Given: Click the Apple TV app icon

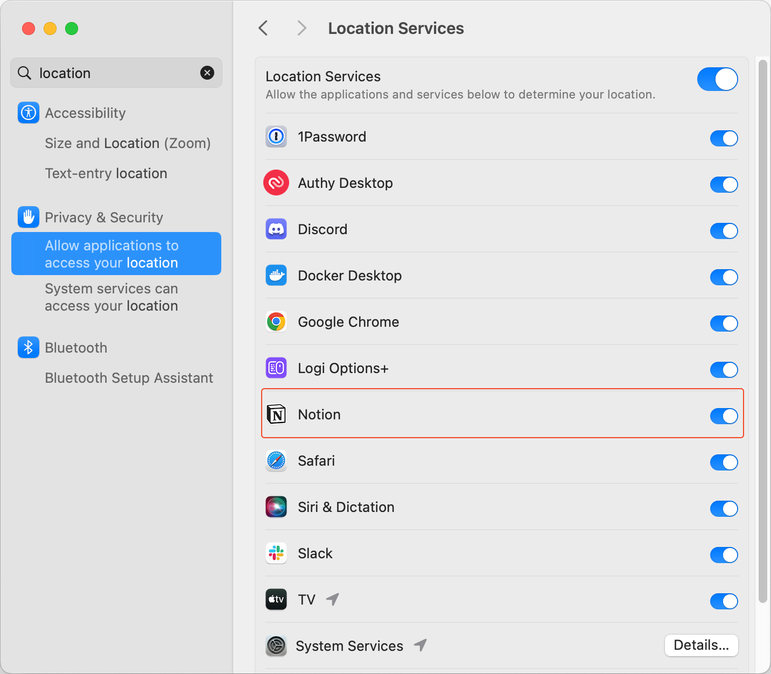Looking at the screenshot, I should pyautogui.click(x=276, y=600).
